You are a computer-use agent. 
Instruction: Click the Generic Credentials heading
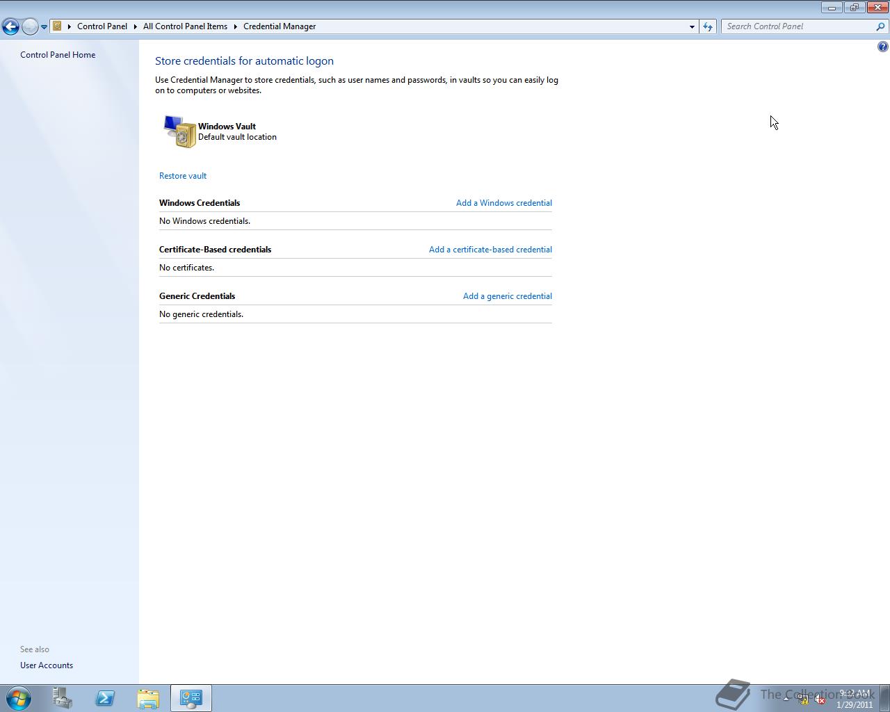197,296
